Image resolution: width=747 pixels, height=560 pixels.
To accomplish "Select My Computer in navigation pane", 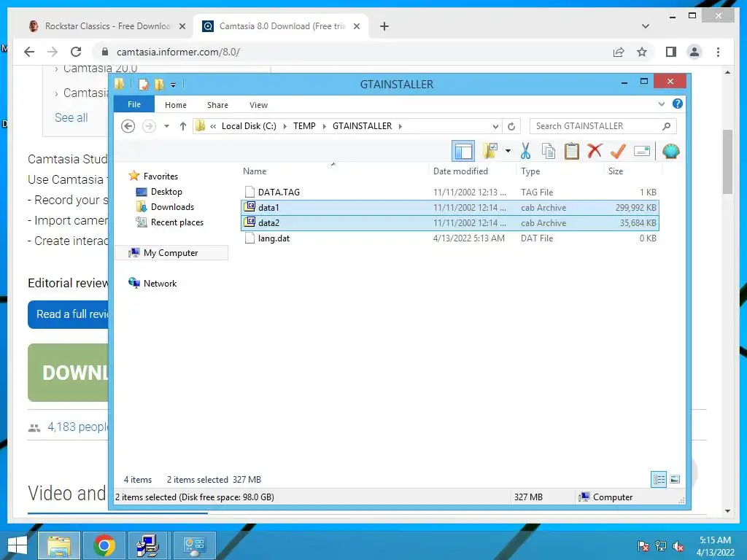I will 171,253.
